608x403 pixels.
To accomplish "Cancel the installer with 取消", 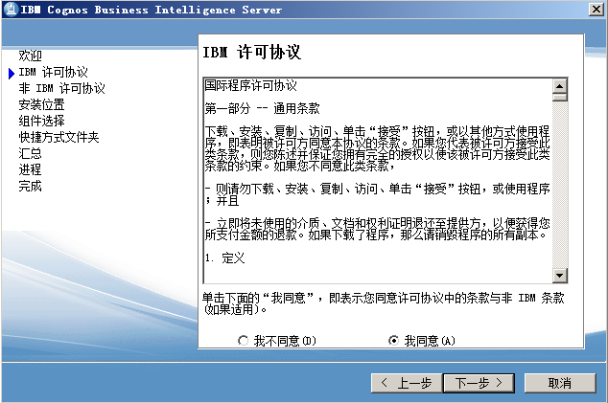I will 559,383.
